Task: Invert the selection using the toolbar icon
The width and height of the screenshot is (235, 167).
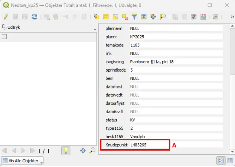Action: point(116,17)
